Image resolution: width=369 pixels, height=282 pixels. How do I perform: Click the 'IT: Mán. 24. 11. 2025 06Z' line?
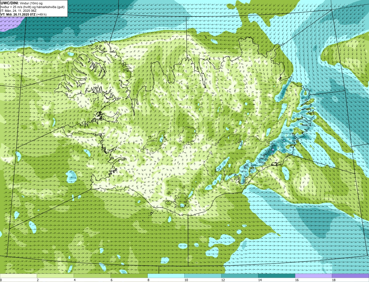(x=19, y=11)
